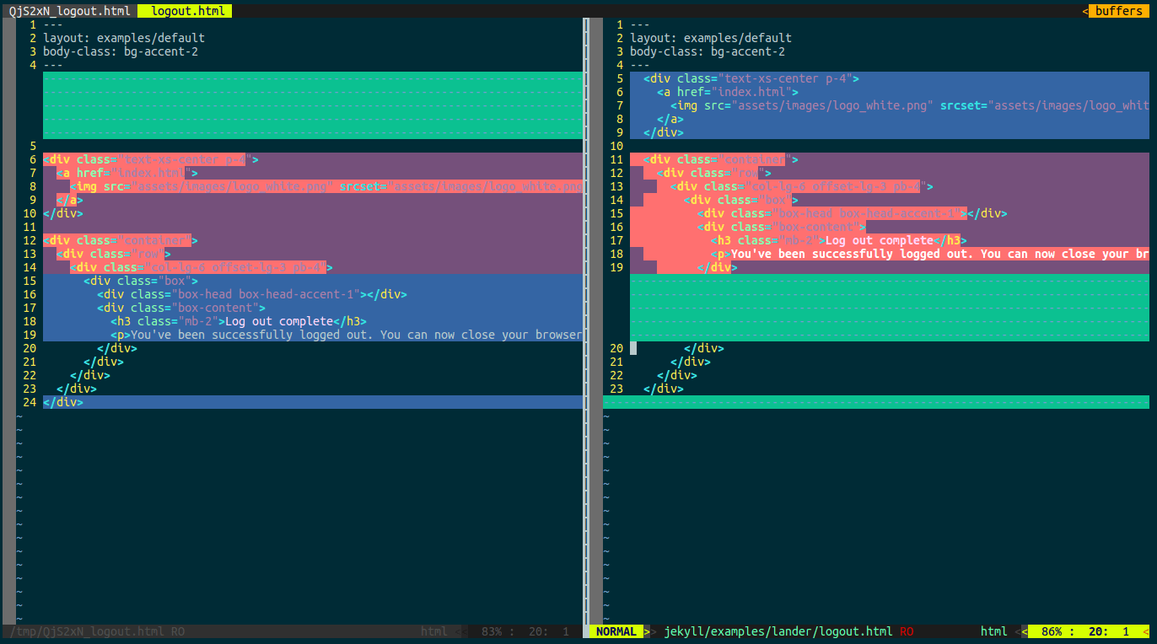
Task: Switch to the QjS2xN_logout.html tab
Action: pyautogui.click(x=67, y=11)
